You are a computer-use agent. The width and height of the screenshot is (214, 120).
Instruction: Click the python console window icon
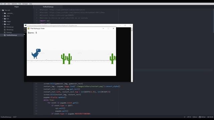click(25, 25)
